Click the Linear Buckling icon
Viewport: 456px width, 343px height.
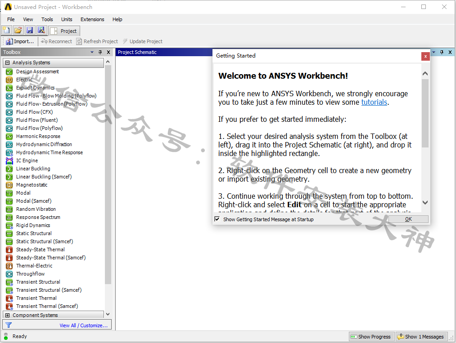[9, 169]
